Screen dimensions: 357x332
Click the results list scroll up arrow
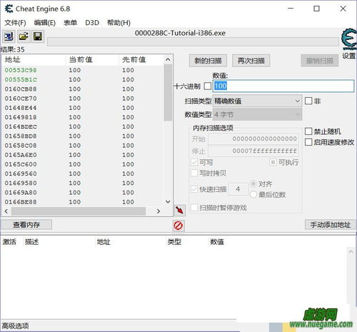click(168, 59)
